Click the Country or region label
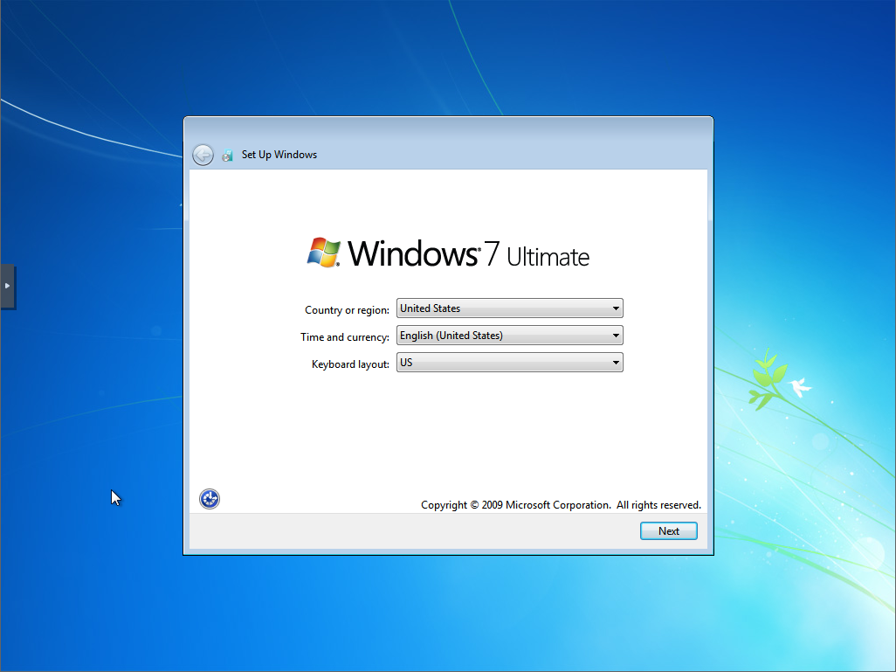Image resolution: width=896 pixels, height=672 pixels. click(347, 310)
